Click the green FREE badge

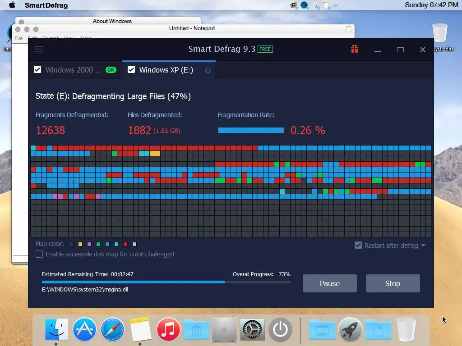pos(265,49)
